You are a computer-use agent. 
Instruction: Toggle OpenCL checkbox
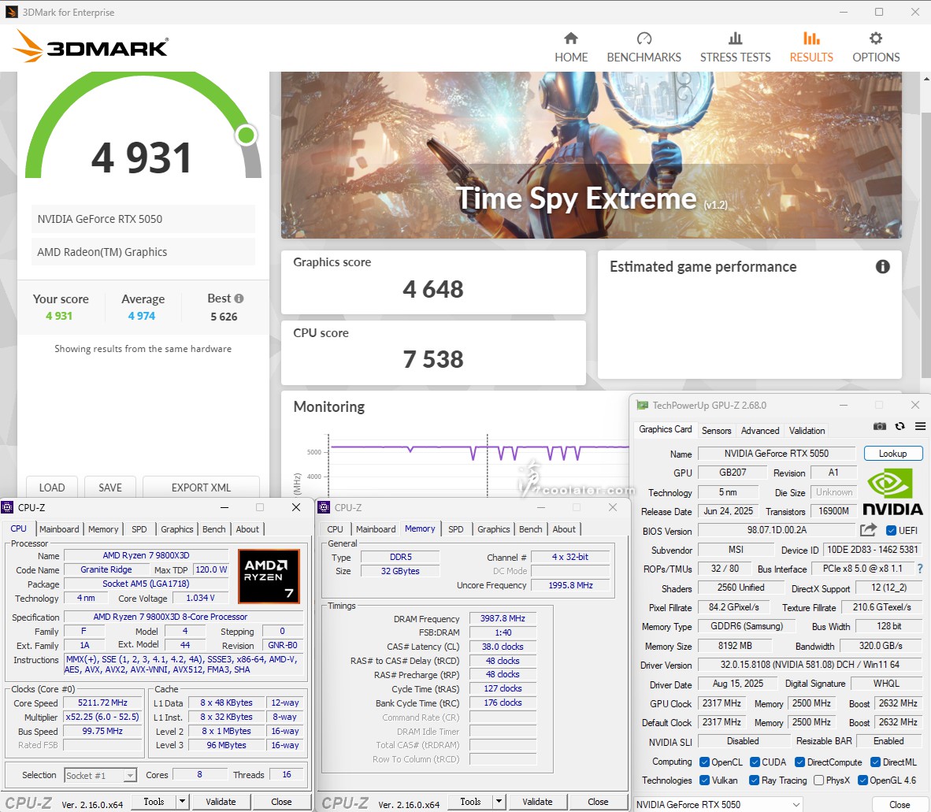[x=704, y=762]
